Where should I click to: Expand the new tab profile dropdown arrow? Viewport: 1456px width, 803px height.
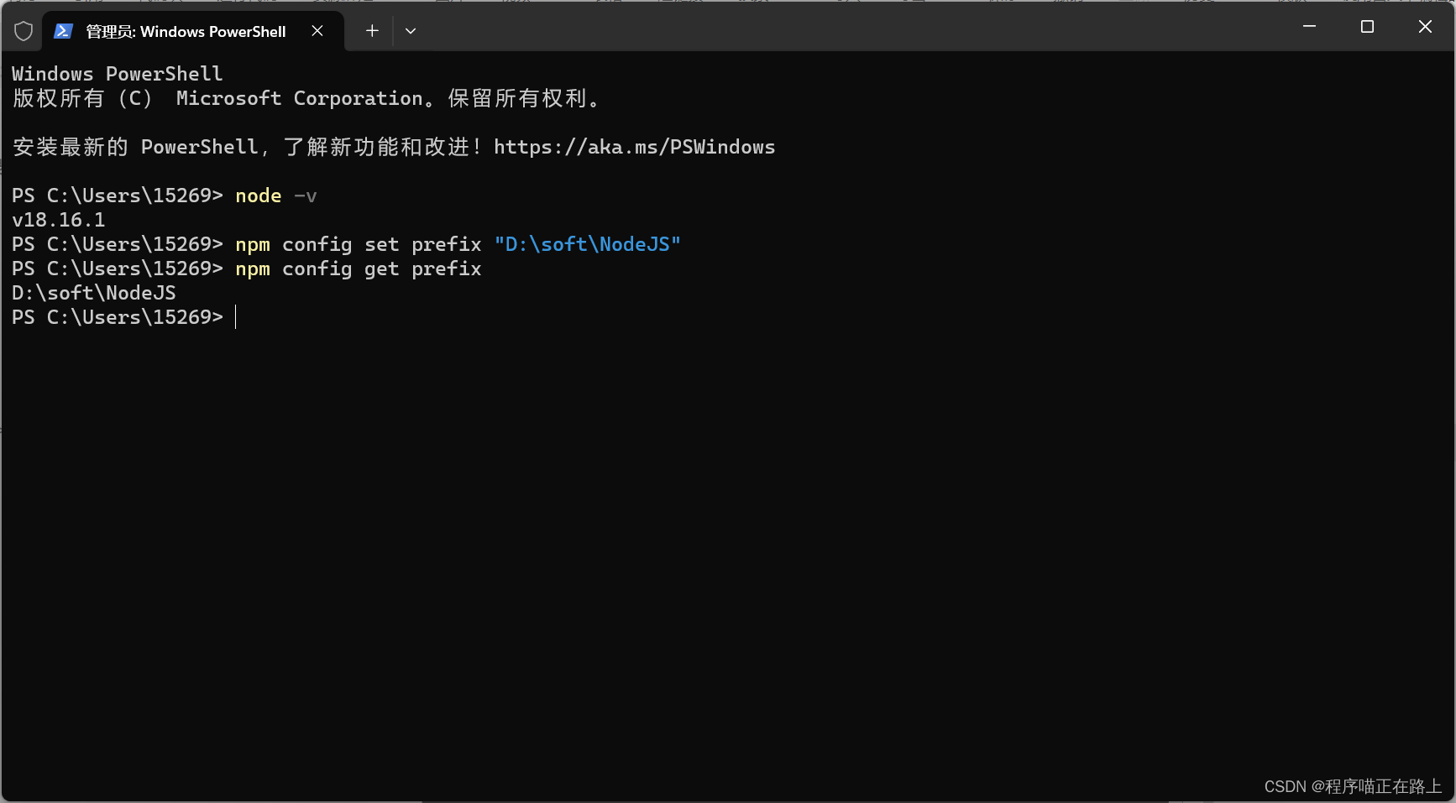coord(411,31)
